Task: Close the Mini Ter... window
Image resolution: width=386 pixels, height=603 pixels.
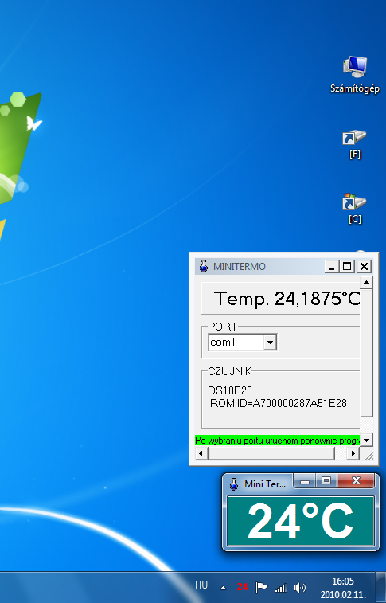Action: (356, 480)
